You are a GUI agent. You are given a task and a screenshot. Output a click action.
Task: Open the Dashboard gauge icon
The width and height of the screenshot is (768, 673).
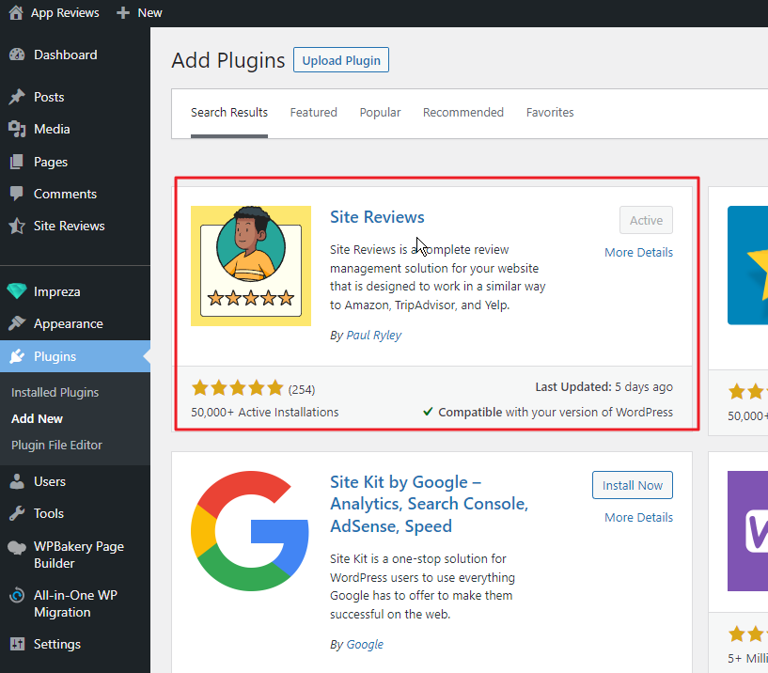(17, 55)
